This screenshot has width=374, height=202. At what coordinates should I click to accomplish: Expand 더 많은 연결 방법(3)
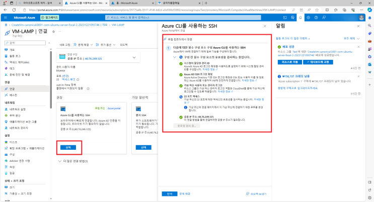[x=73, y=161]
